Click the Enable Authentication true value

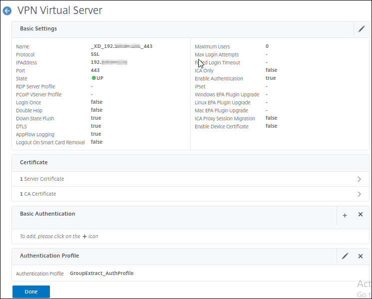click(x=271, y=78)
